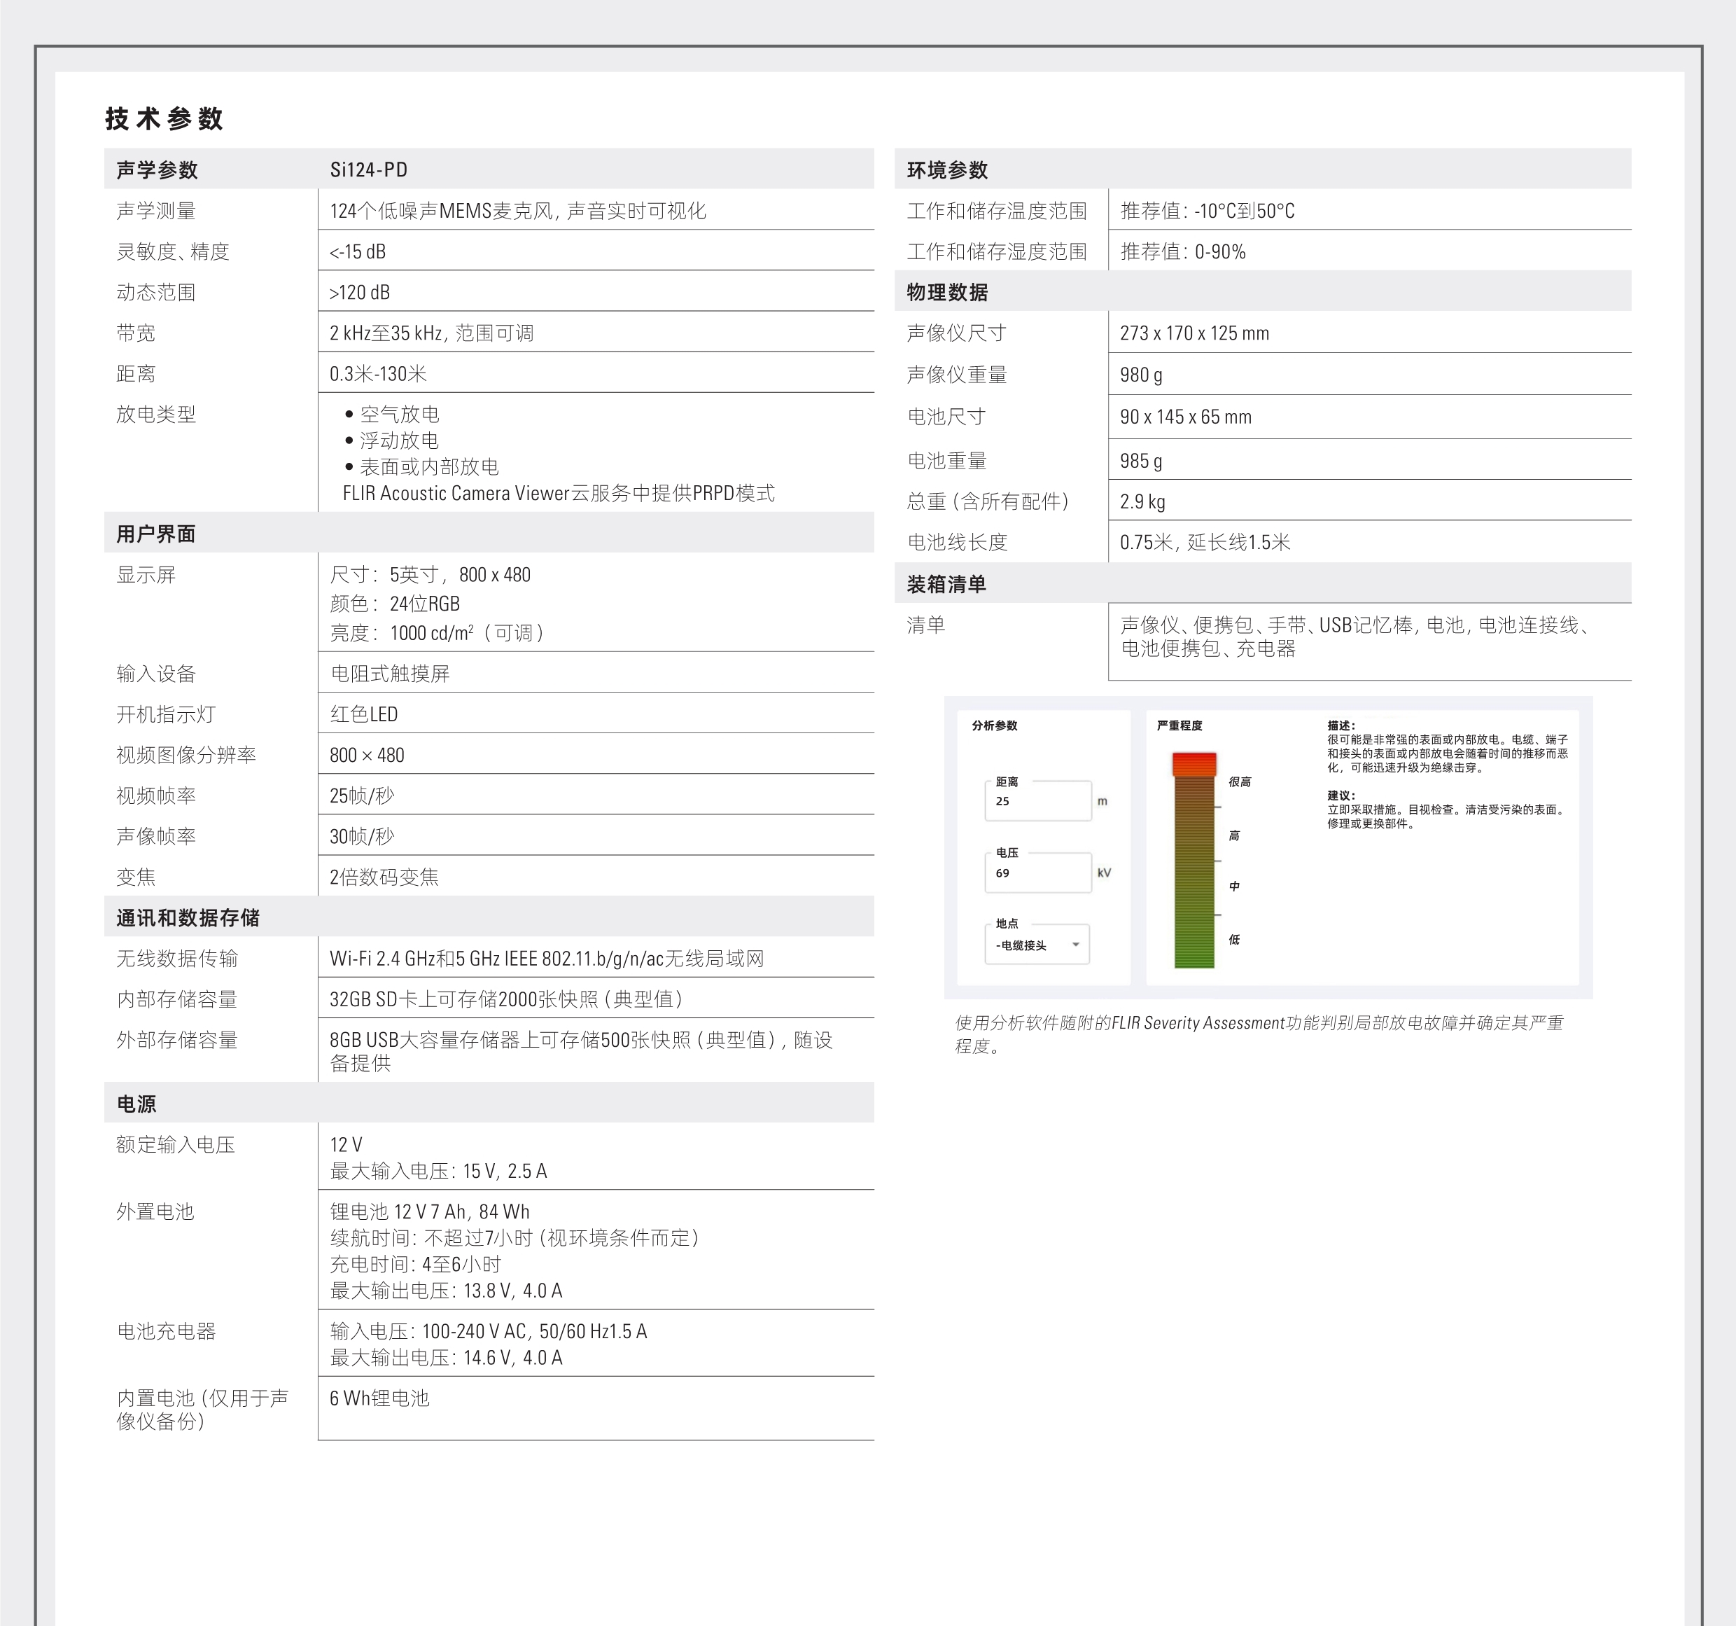Screen dimensions: 1736x1626
Task: Select the 物理数据 section header
Action: [x=948, y=293]
